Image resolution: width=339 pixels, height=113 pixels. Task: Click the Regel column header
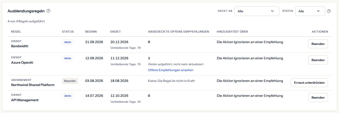16,32
